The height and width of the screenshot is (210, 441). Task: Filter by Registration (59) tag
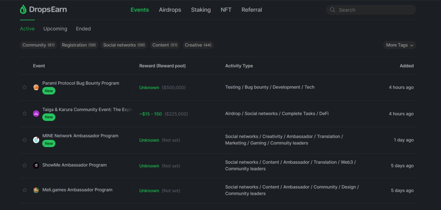coord(79,45)
